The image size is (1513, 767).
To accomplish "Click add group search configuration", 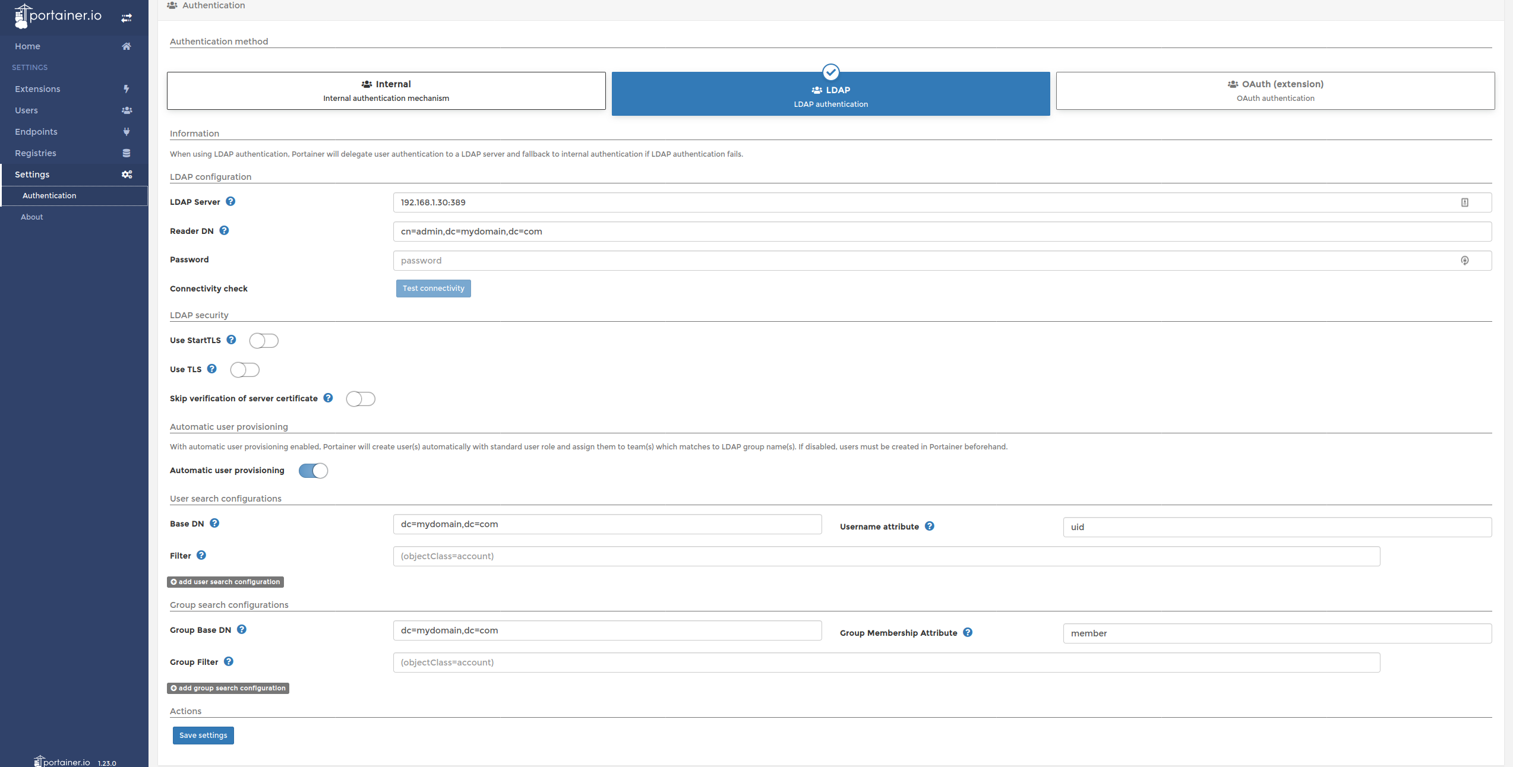I will [228, 687].
